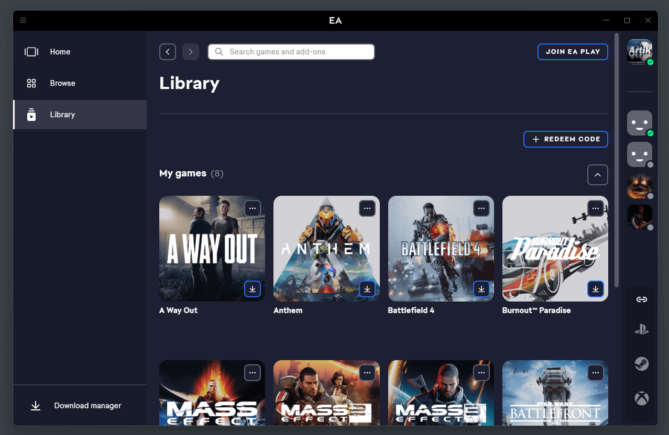Open the options menu for Burnout Paradise
Screen dimensions: 669x435
pos(596,208)
